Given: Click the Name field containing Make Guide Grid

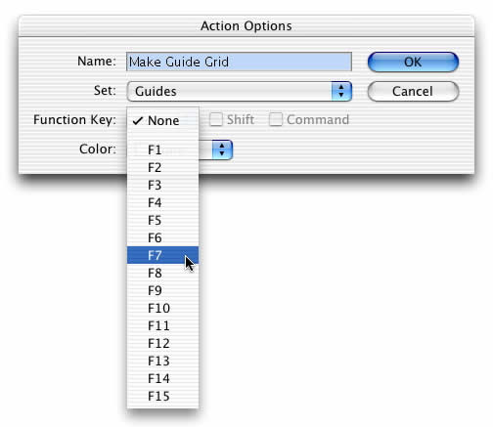Looking at the screenshot, I should 239,62.
